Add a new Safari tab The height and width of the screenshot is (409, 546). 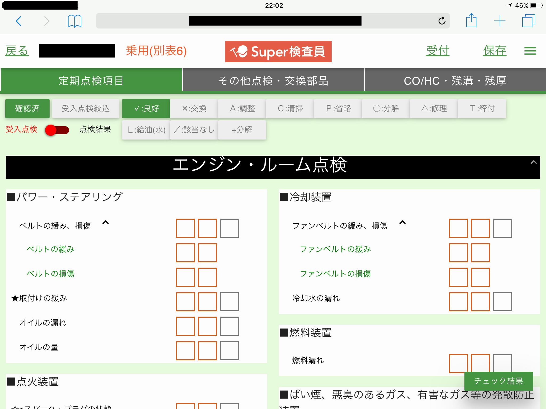point(500,21)
